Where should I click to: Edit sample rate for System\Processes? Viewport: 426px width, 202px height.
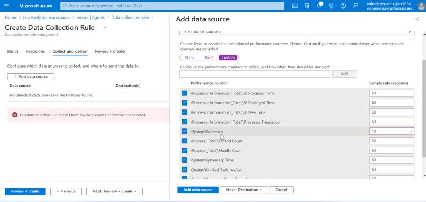click(391, 131)
